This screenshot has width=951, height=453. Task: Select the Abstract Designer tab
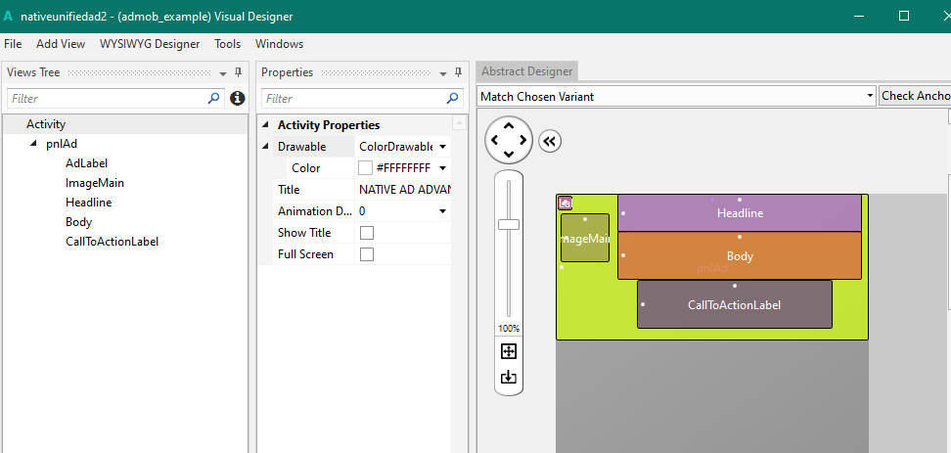tap(526, 71)
